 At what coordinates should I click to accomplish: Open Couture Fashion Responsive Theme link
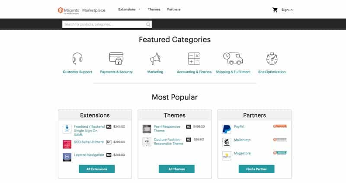tap(169, 141)
